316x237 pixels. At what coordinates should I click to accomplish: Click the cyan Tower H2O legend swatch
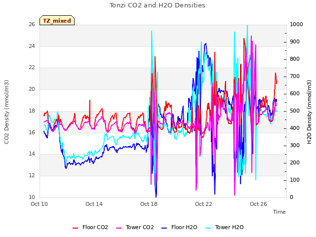(x=208, y=228)
